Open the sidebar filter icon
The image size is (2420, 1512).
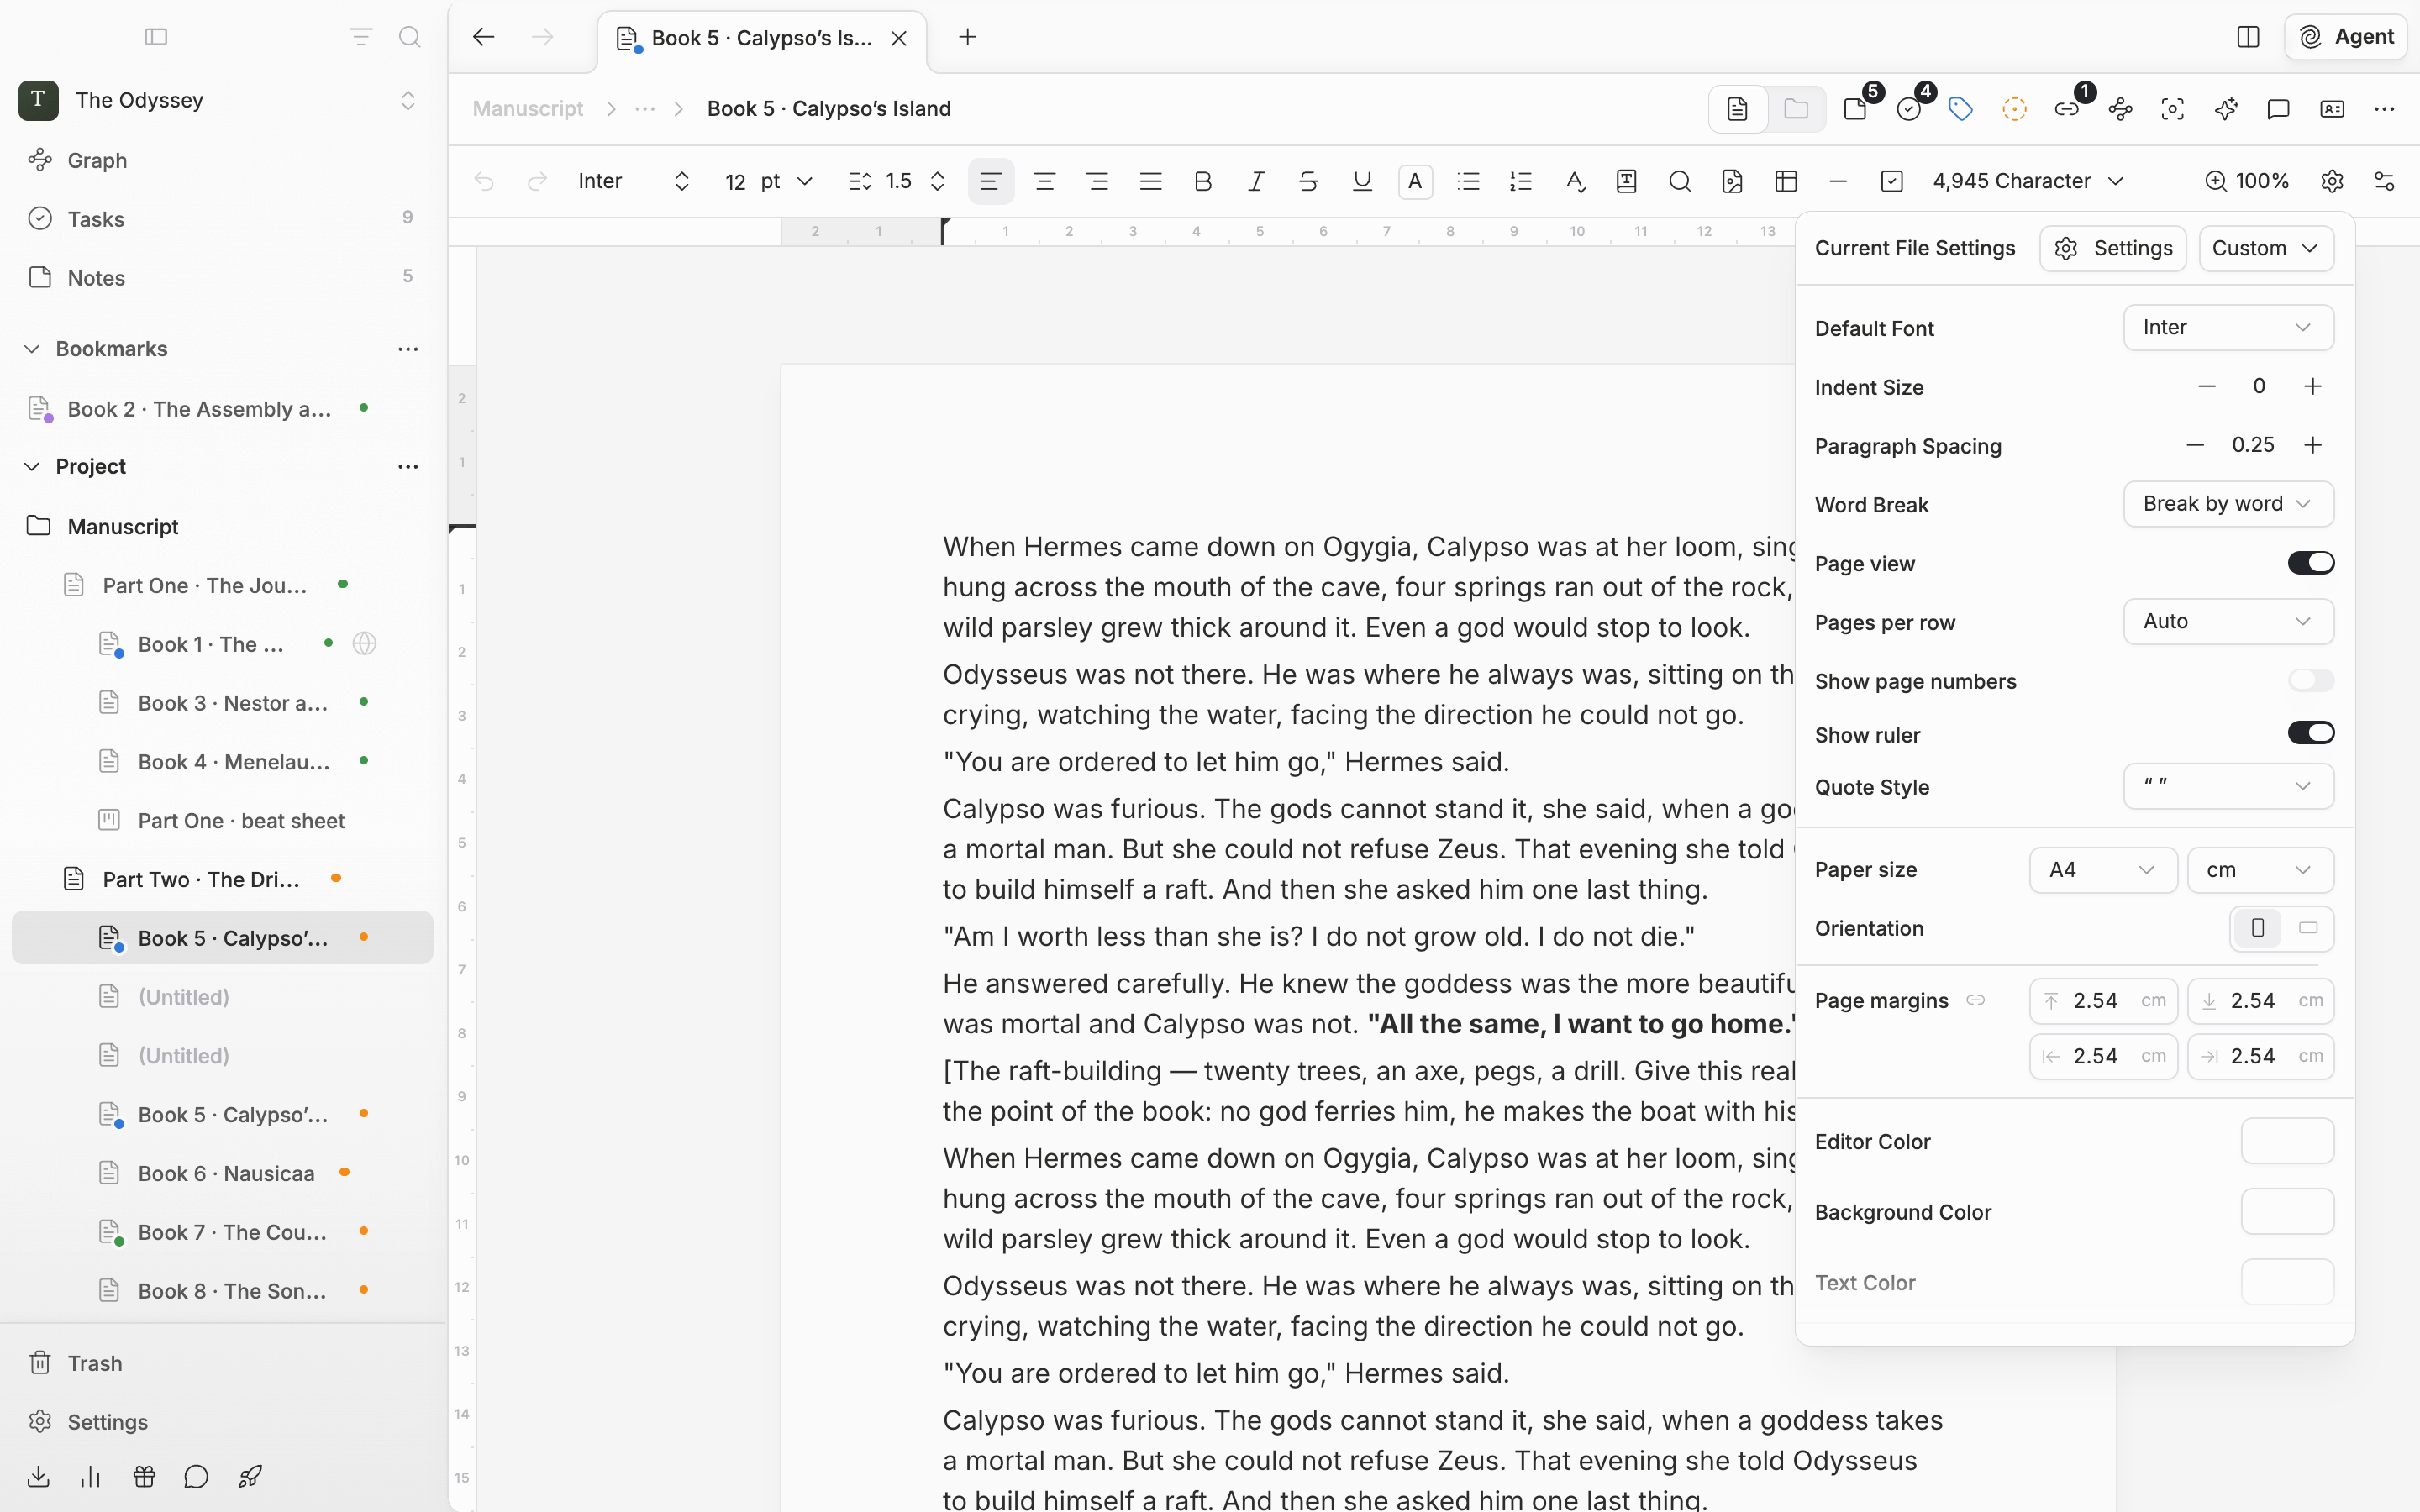click(x=360, y=37)
